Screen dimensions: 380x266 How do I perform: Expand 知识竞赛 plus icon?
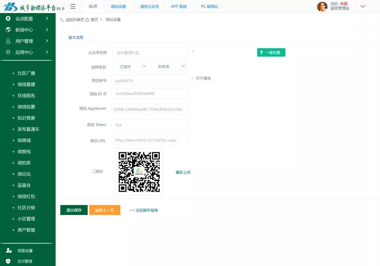(x=14, y=118)
